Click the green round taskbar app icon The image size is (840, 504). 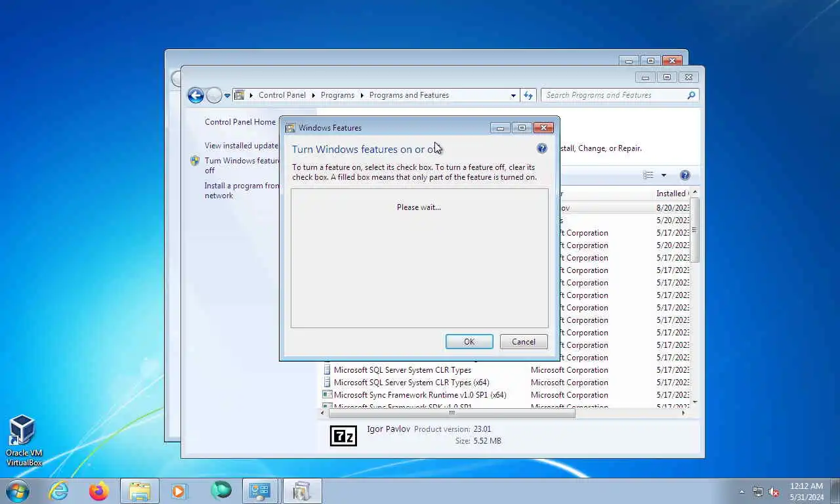[220, 490]
